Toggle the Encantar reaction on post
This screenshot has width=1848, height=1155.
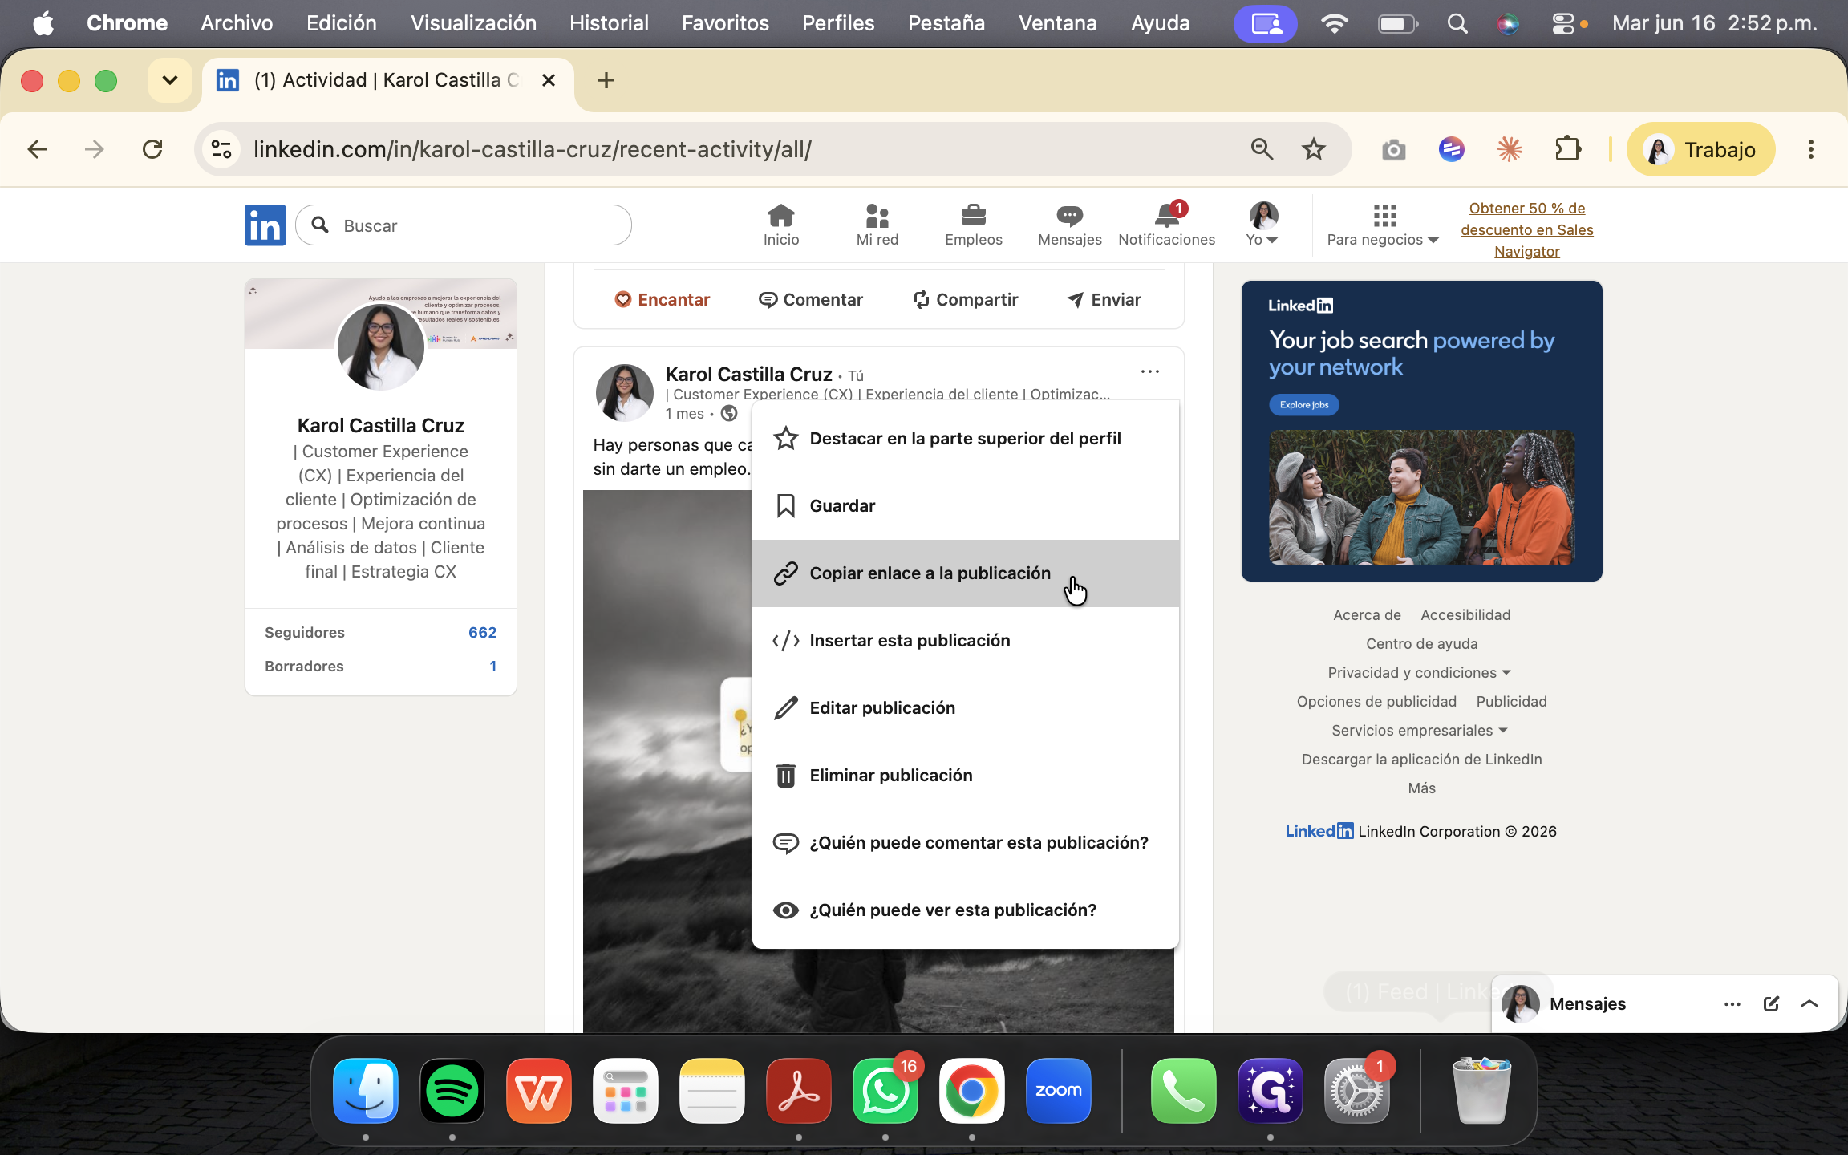coord(662,299)
